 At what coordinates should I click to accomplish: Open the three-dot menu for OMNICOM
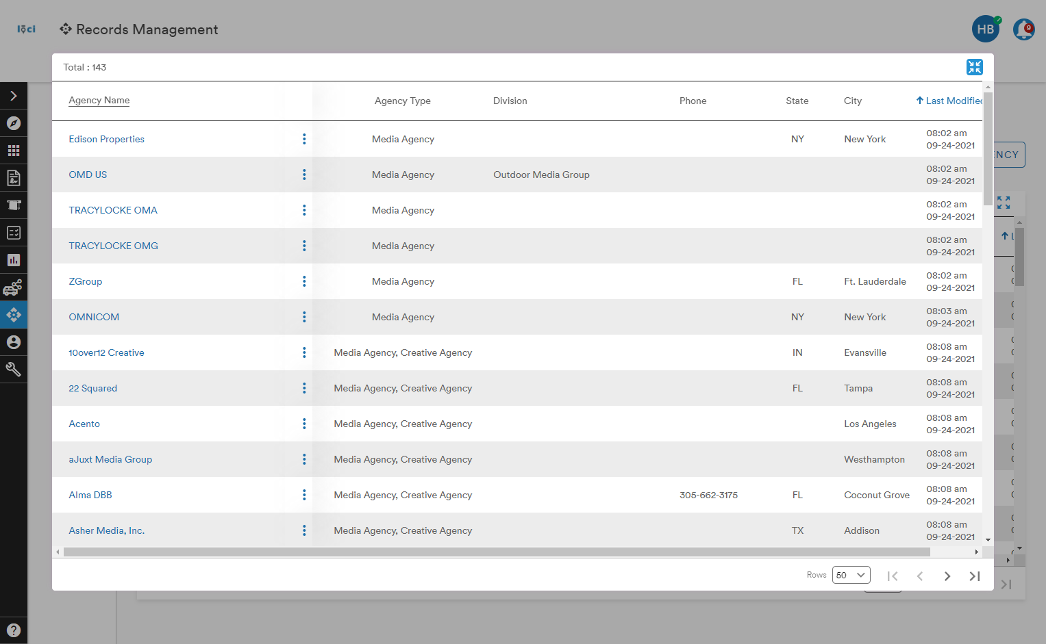point(304,317)
